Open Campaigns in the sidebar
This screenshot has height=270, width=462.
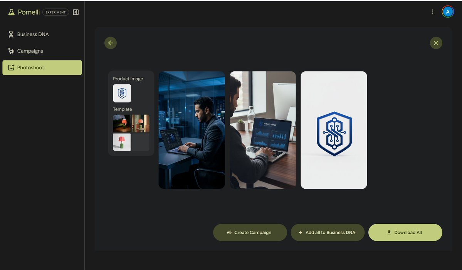pos(42,51)
